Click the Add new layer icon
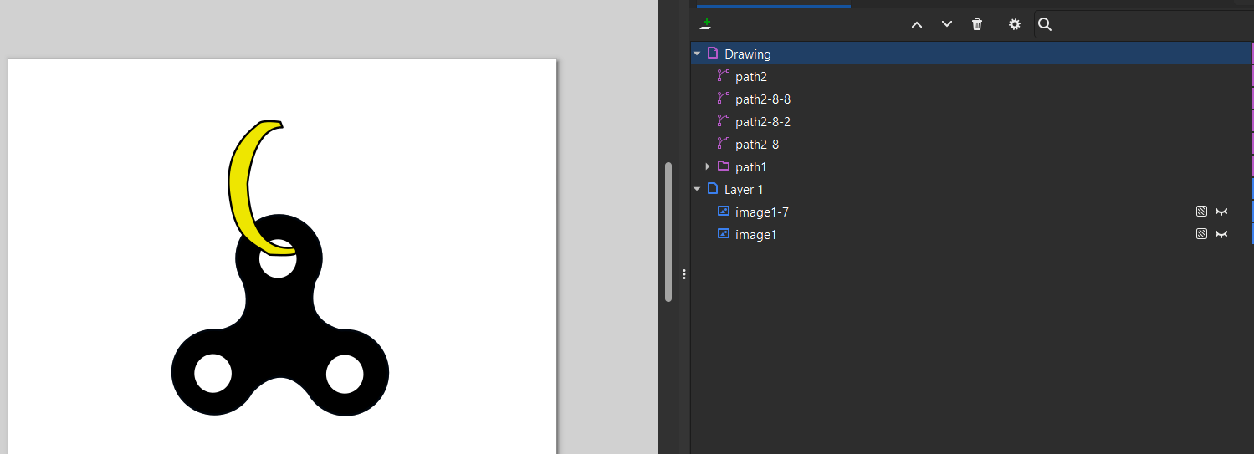The height and width of the screenshot is (454, 1254). 706,24
